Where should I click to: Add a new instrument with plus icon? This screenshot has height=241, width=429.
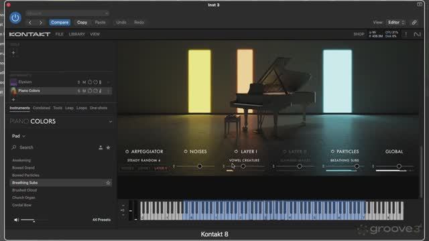tap(13, 100)
